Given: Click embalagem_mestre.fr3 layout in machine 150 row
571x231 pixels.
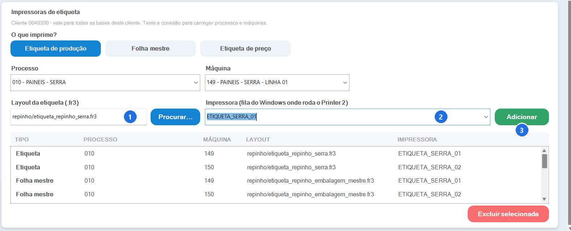Looking at the screenshot, I should (x=310, y=195).
